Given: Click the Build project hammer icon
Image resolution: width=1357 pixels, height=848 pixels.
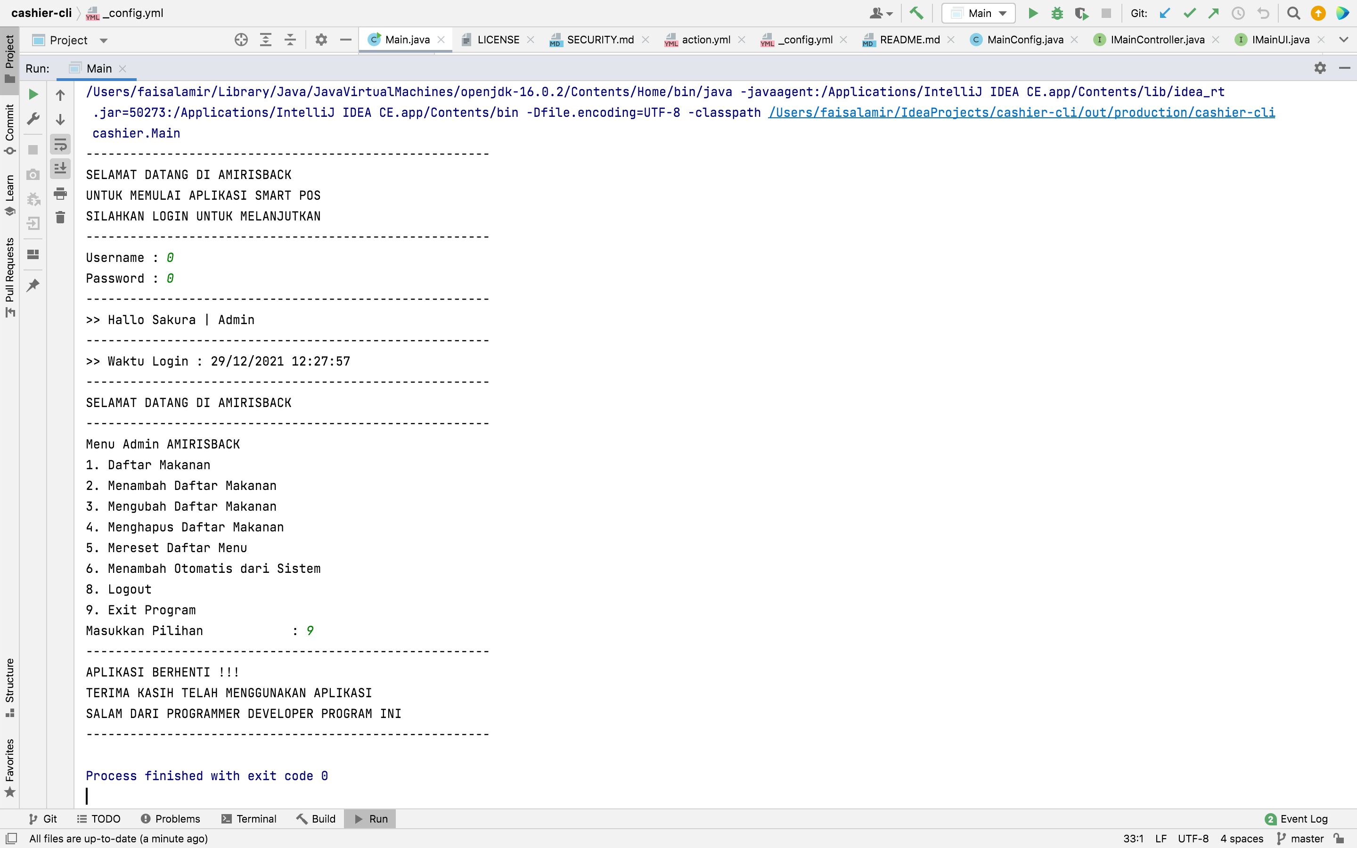Looking at the screenshot, I should pos(916,14).
